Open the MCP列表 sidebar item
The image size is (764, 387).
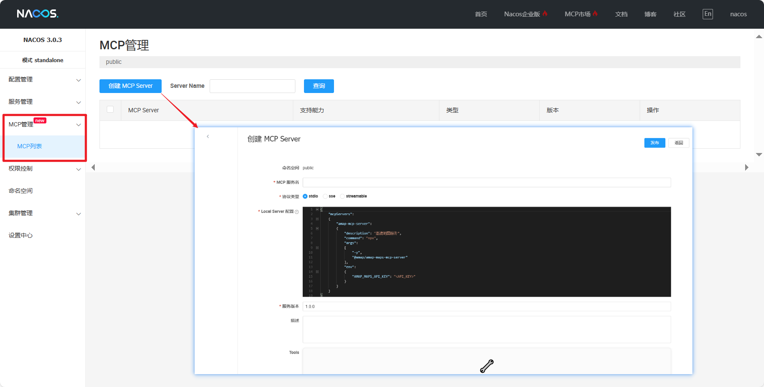(30, 147)
